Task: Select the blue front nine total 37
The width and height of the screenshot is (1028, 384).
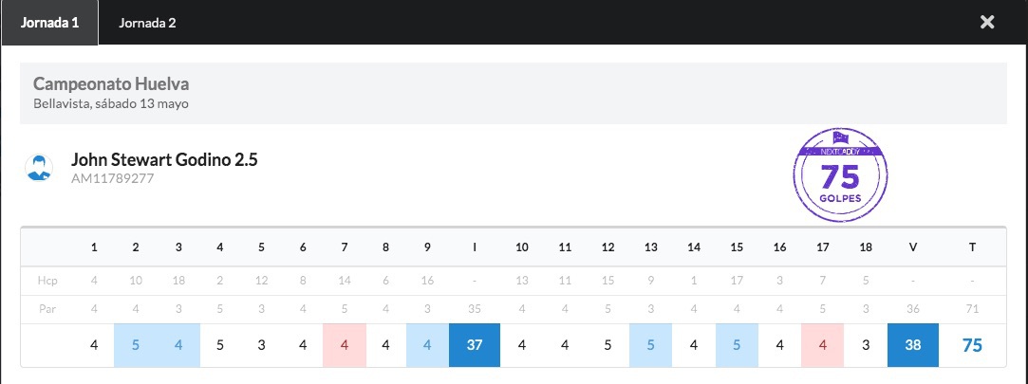Action: click(x=477, y=345)
